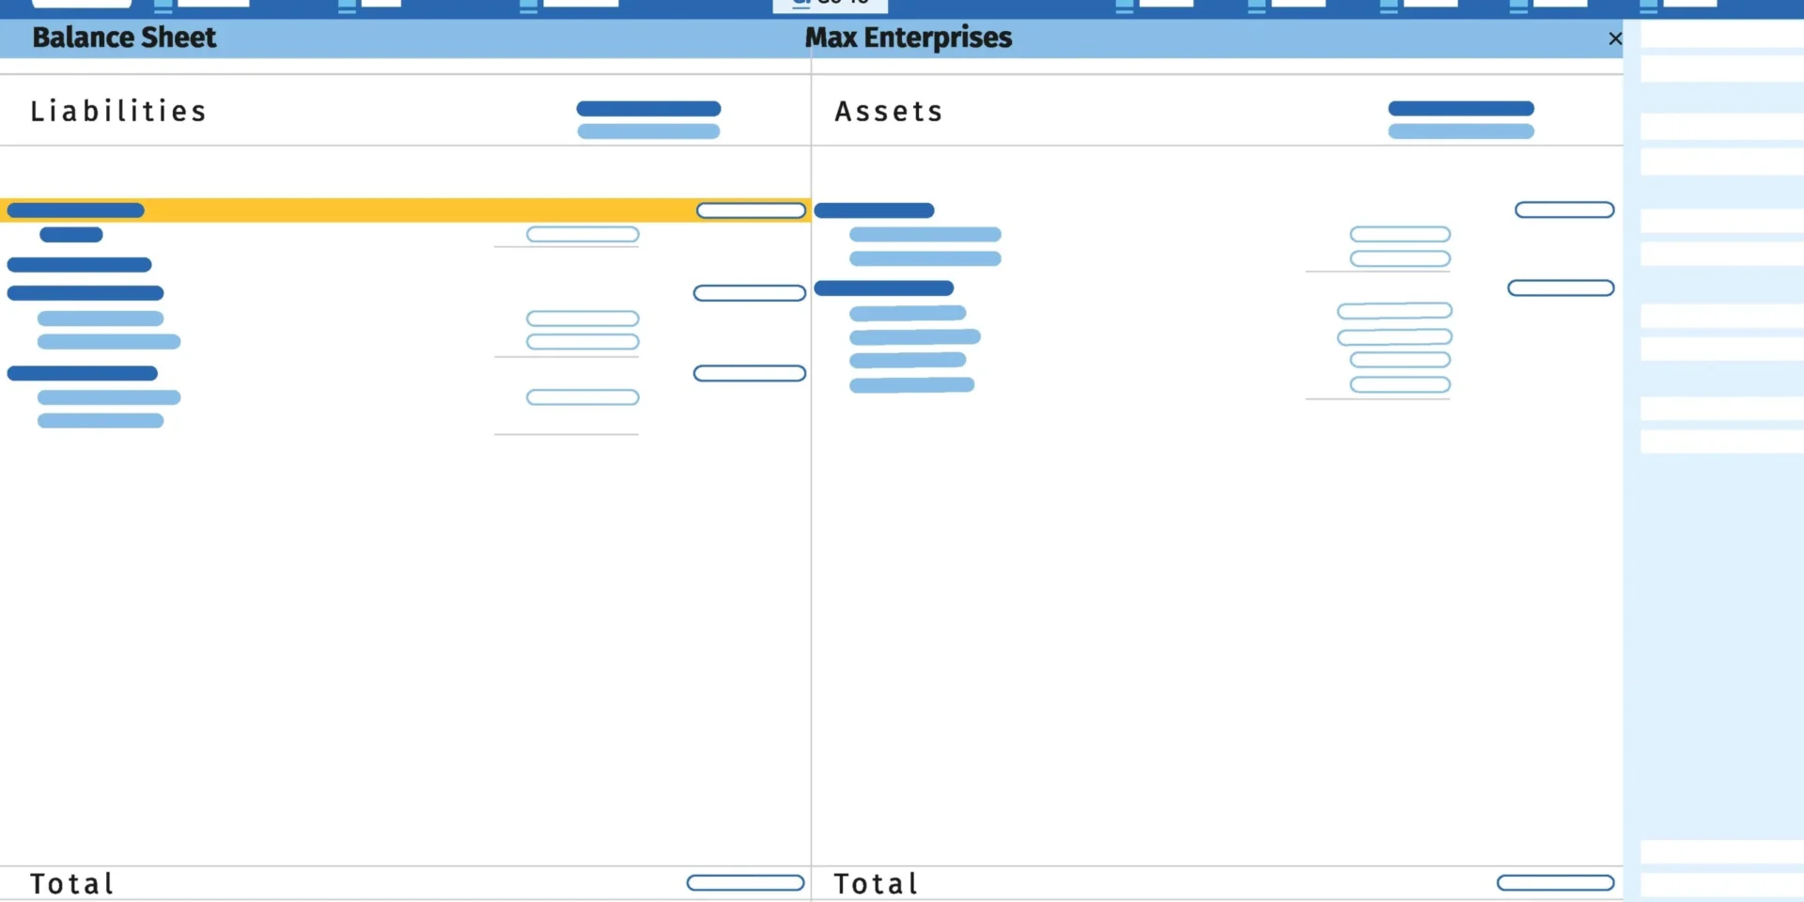Viewport: 1804px width, 902px height.
Task: Click the Max Enterprises company name
Action: point(909,38)
